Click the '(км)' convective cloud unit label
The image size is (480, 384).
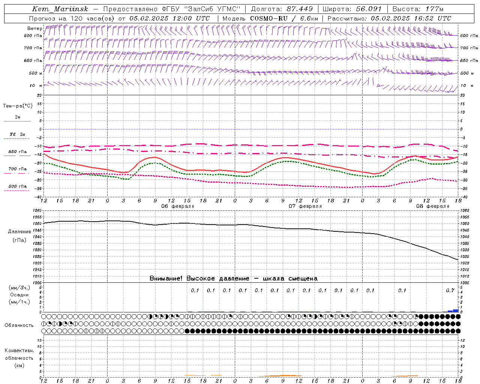pyautogui.click(x=19, y=365)
